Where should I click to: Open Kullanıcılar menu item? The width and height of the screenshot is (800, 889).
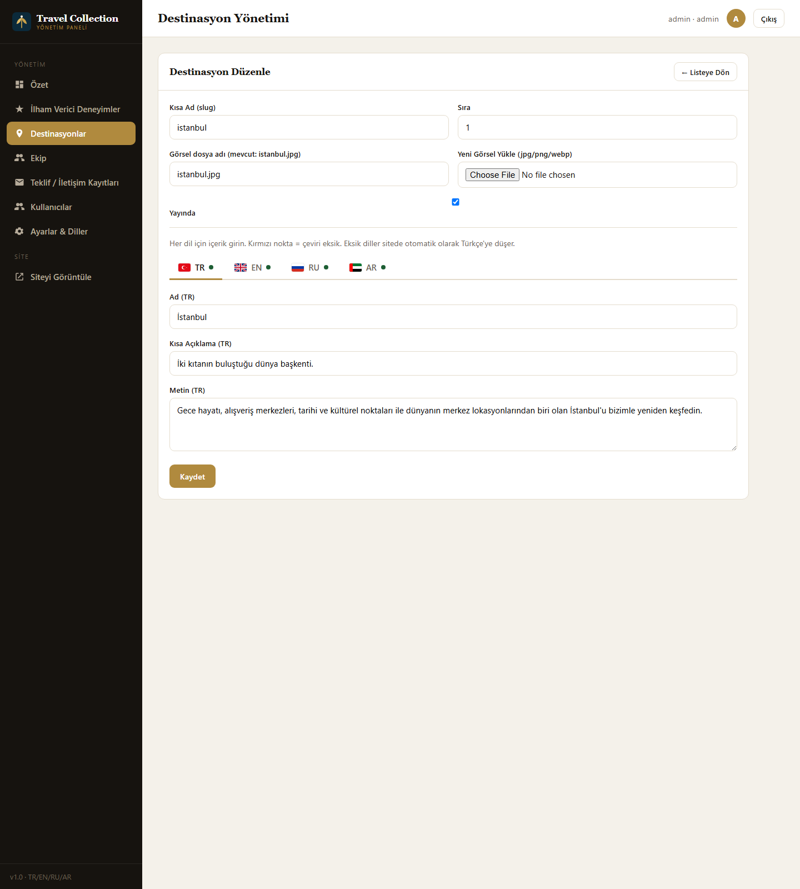[71, 207]
